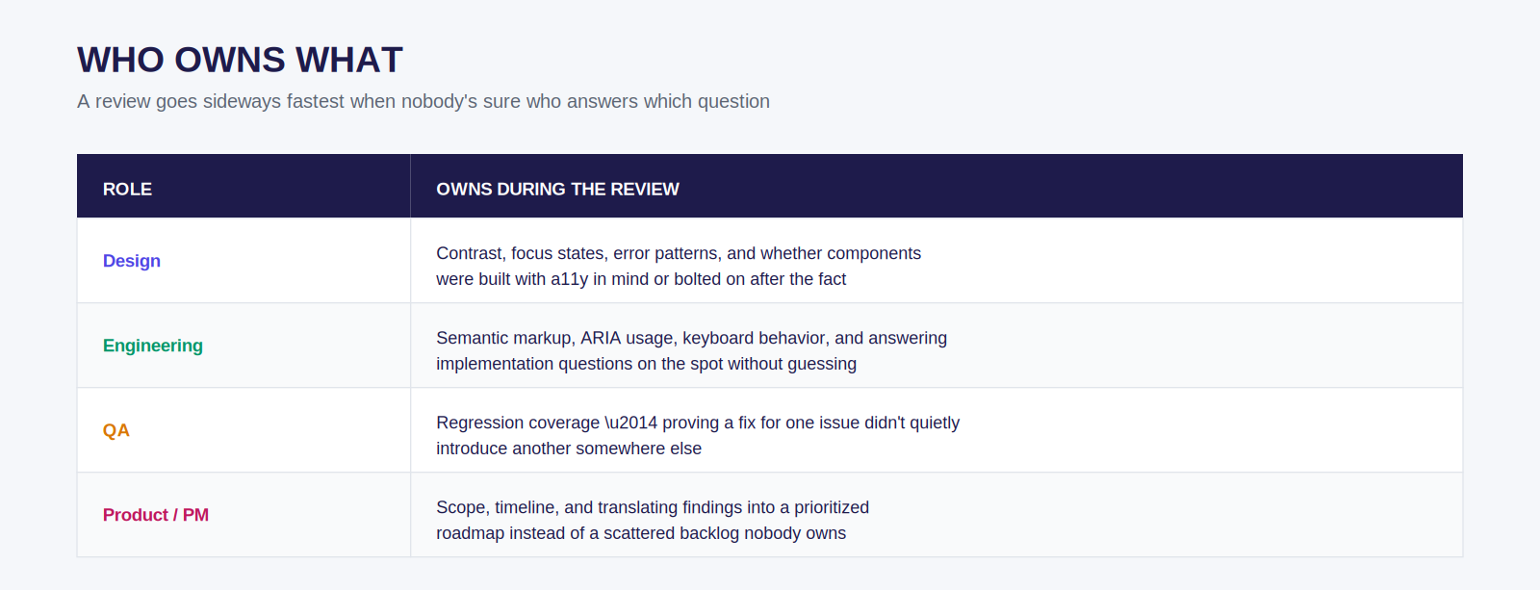This screenshot has width=1540, height=590.
Task: Click 'scattered backlog nobody owns' text
Action: click(x=725, y=533)
